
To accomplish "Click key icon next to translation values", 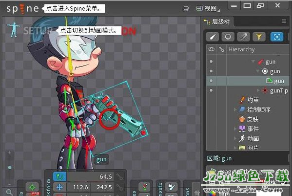I will pos(119,187).
